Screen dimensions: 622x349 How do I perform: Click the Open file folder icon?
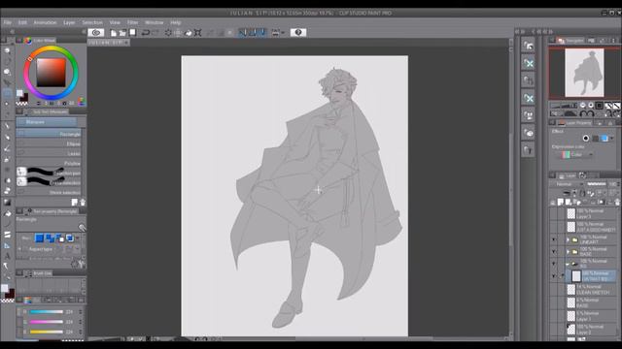pyautogui.click(x=123, y=33)
